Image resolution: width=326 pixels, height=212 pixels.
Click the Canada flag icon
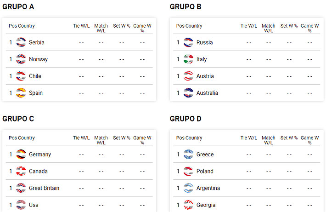21,172
